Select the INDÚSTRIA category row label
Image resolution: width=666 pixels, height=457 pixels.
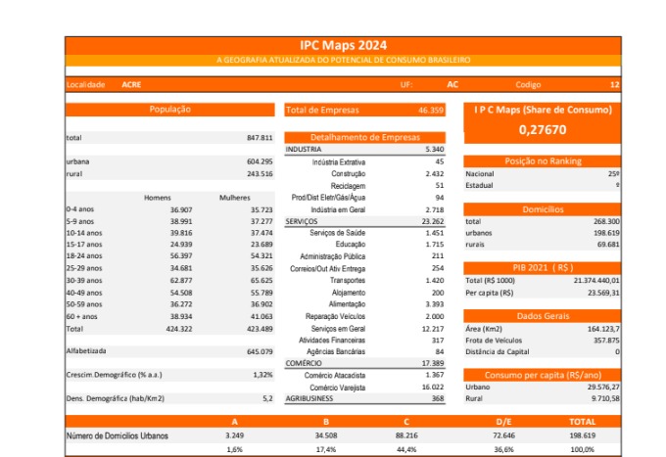click(x=304, y=150)
